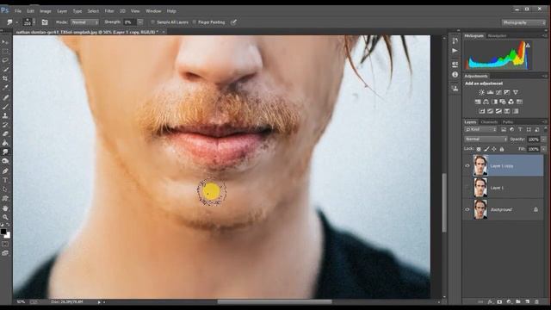The height and width of the screenshot is (310, 551).
Task: Select the Clone Stamp tool
Action: click(x=5, y=115)
